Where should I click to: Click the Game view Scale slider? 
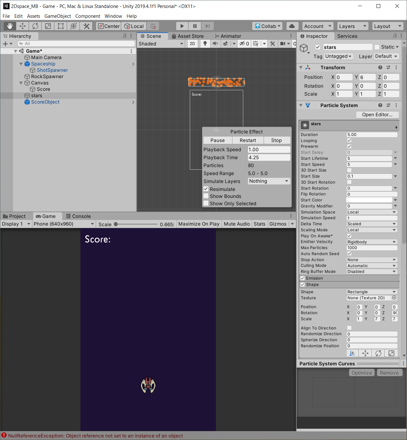point(136,224)
